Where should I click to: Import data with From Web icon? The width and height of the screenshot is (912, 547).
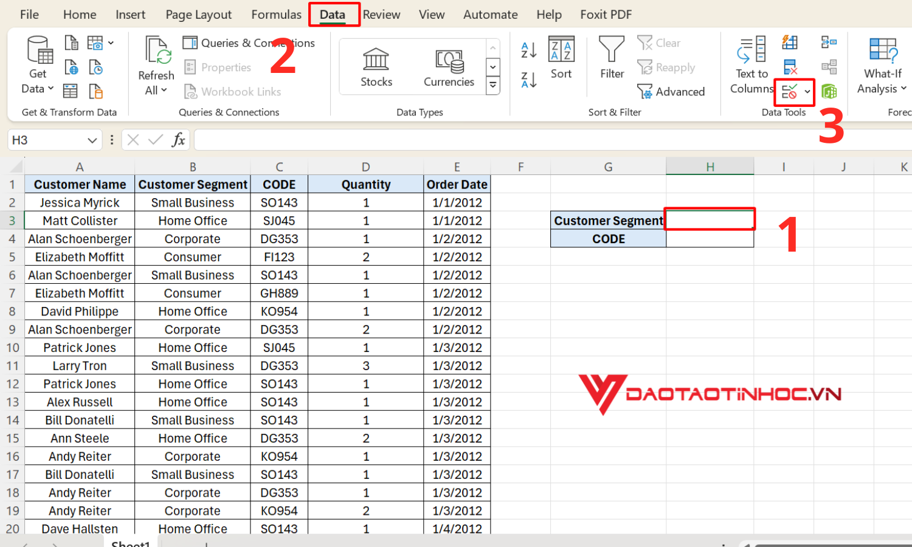point(71,67)
